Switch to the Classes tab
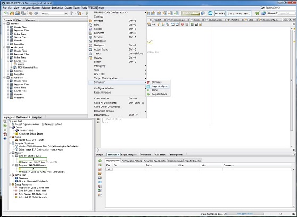 point(30,20)
